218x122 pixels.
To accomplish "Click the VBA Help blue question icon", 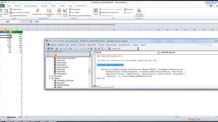I will click(x=109, y=48).
